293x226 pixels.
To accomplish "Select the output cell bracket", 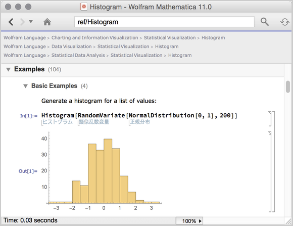I will (270, 171).
